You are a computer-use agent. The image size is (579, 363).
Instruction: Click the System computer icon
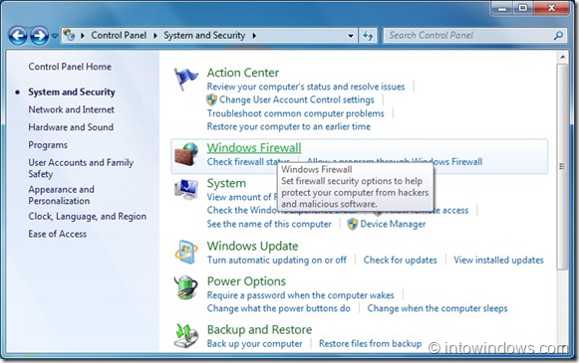tap(186, 189)
